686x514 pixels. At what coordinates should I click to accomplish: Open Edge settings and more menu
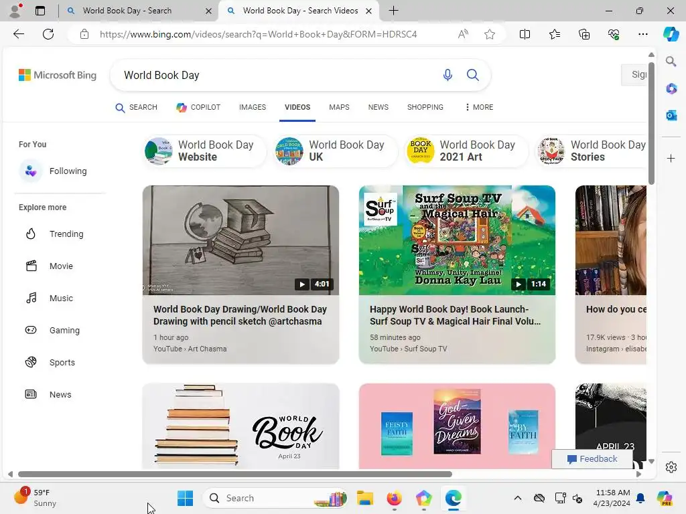pyautogui.click(x=642, y=34)
